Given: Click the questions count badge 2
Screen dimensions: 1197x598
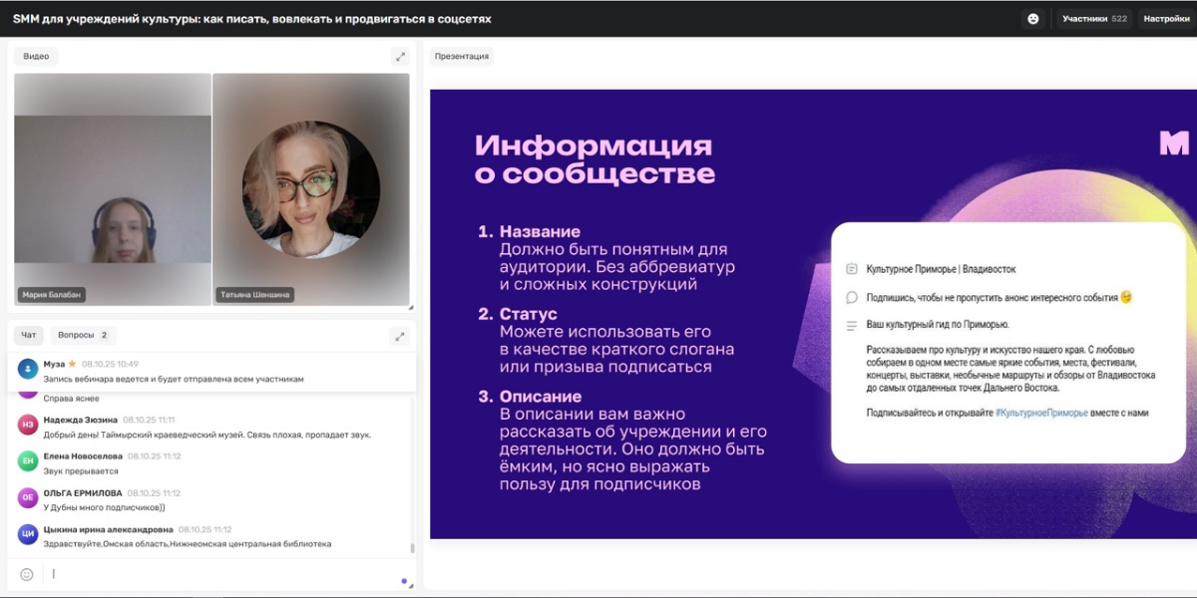Looking at the screenshot, I should tap(104, 335).
